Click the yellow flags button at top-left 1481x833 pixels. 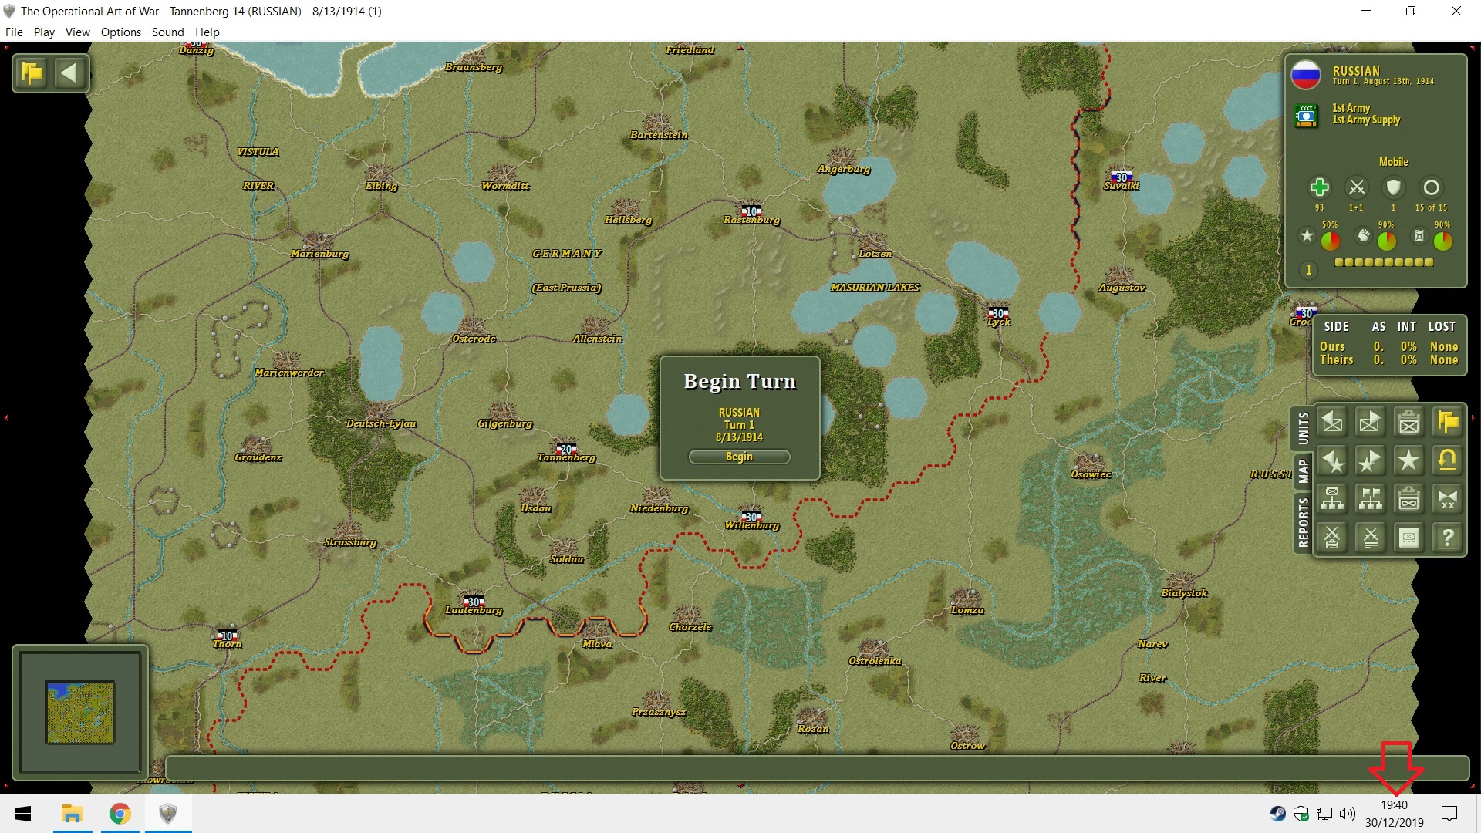pyautogui.click(x=32, y=73)
